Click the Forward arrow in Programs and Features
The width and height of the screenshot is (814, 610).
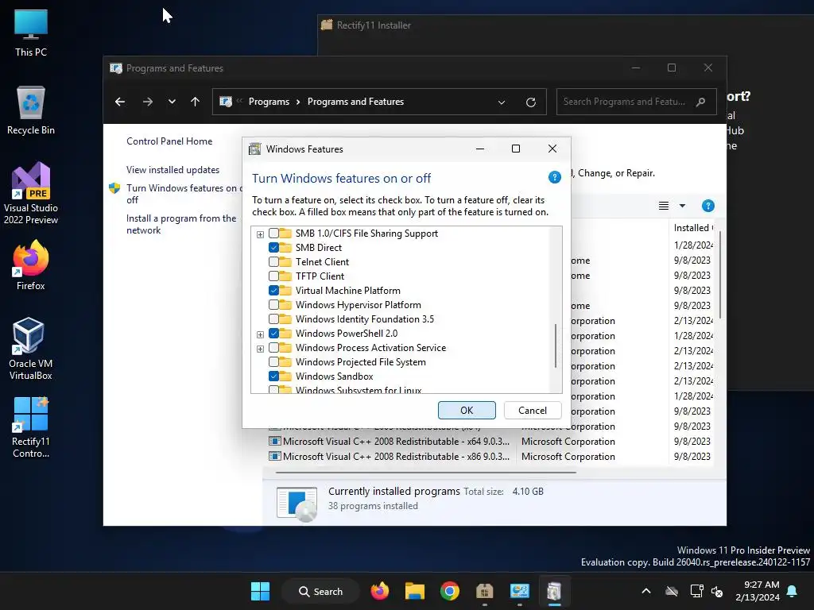(147, 102)
